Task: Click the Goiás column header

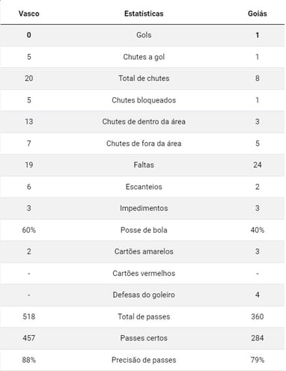Action: click(258, 13)
